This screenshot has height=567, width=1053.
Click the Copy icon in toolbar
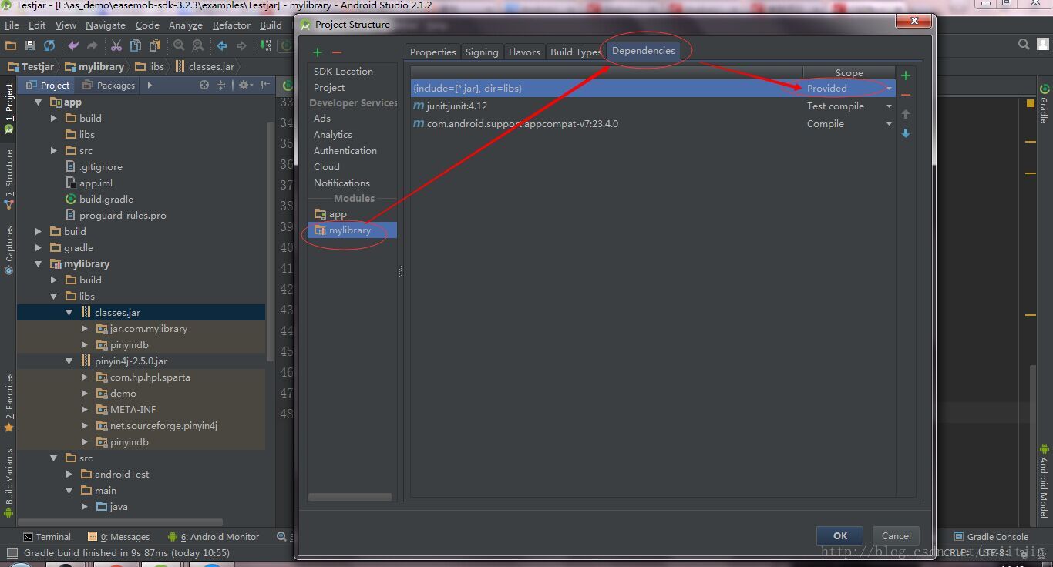coord(136,45)
